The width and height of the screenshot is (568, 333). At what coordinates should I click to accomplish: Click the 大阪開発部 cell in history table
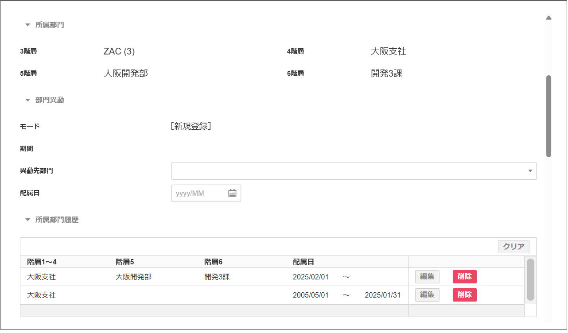click(133, 277)
